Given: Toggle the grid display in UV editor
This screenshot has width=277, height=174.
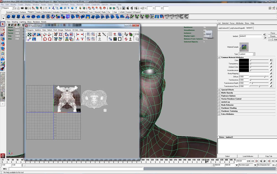Looking at the screenshot, I should coord(110,35).
